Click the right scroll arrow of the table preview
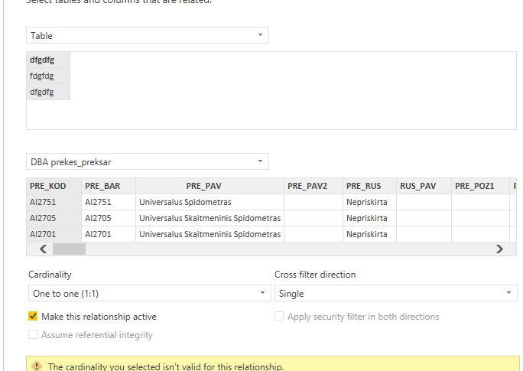 pyautogui.click(x=499, y=249)
